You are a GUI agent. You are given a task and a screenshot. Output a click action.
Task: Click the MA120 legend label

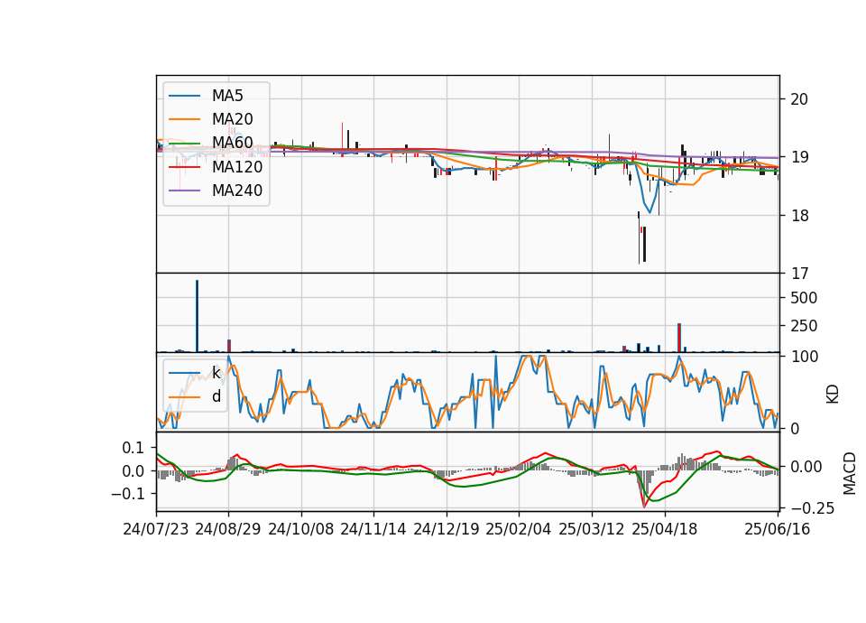[x=237, y=167]
